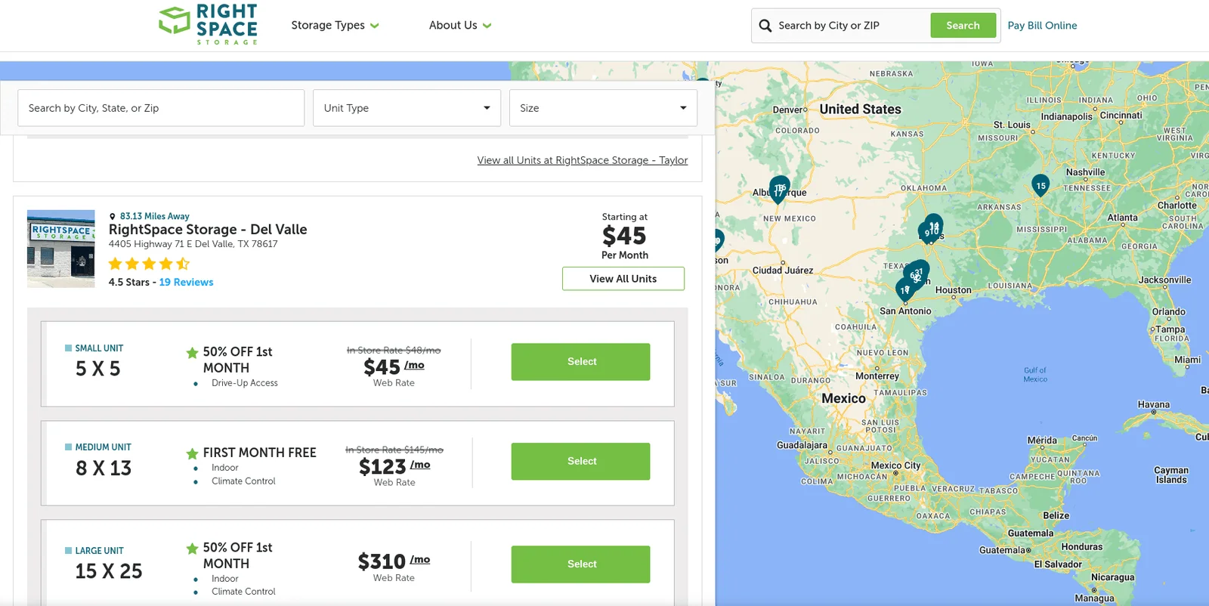1209x606 pixels.
Task: Click the address 4405 Highway 71 E
Action: (x=193, y=244)
